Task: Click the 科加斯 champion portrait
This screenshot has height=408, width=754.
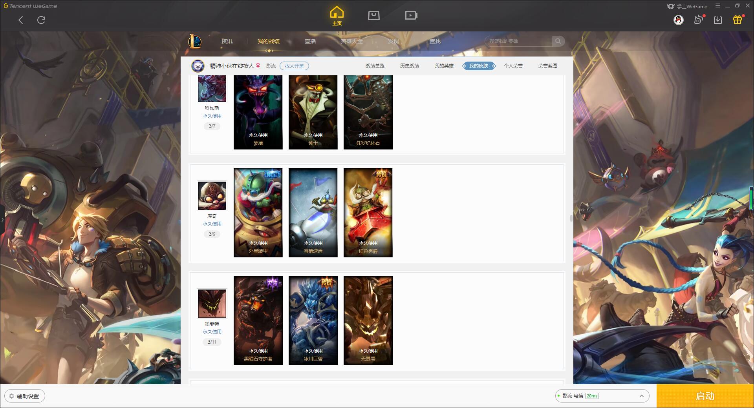Action: [212, 89]
